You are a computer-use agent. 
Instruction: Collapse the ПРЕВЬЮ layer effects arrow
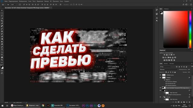191,78
